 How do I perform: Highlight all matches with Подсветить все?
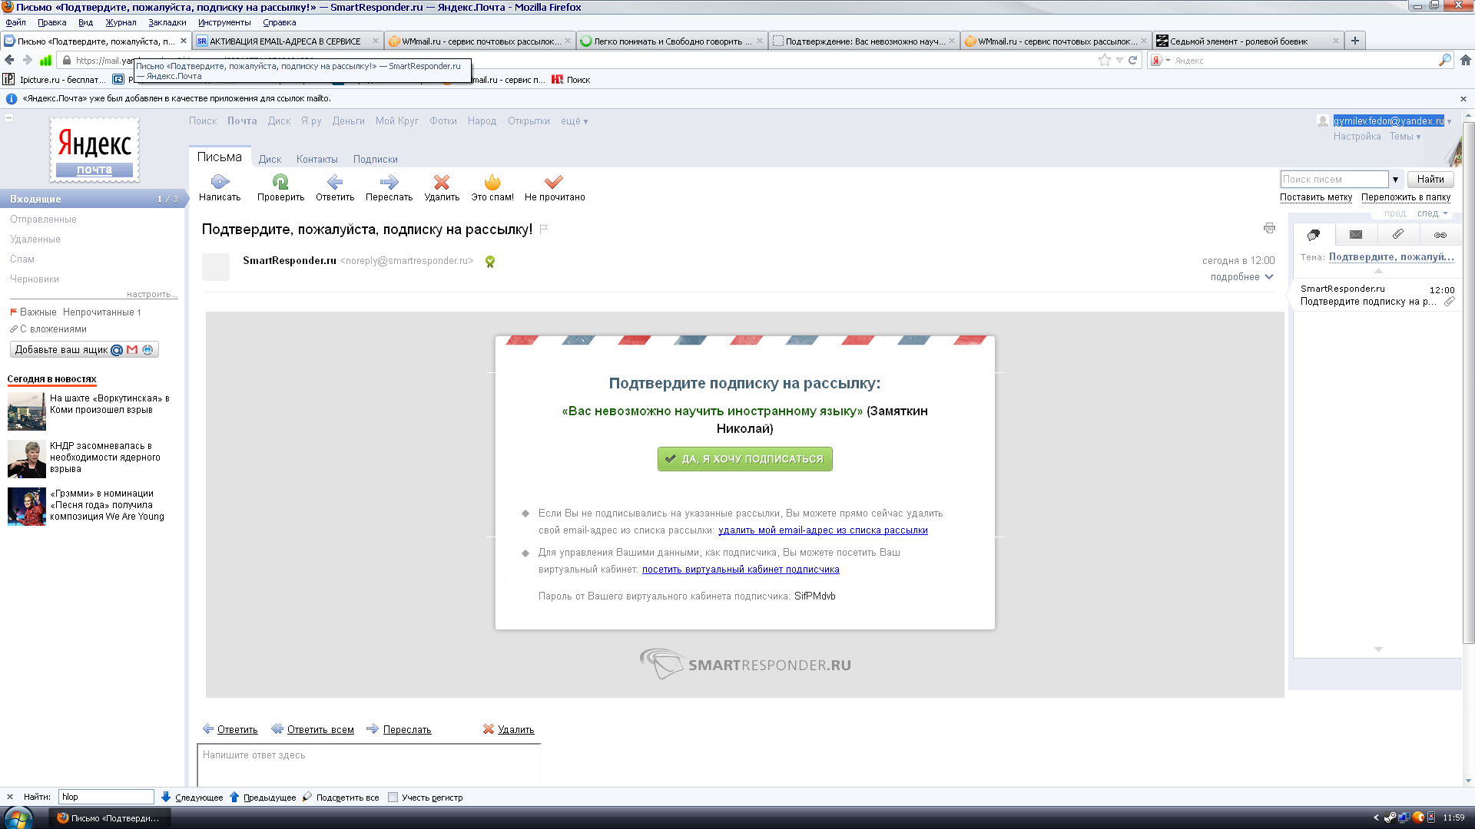341,798
